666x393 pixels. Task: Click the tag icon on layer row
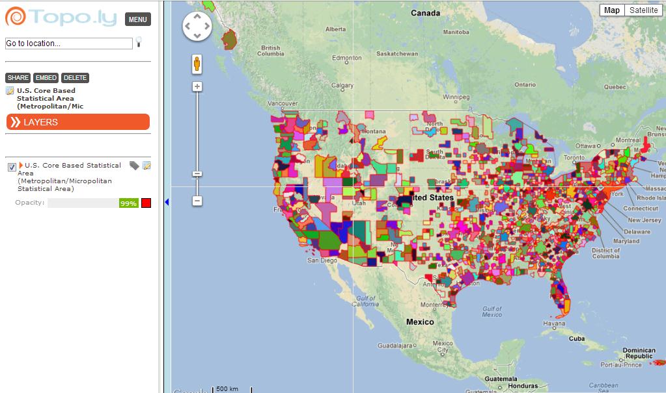tap(134, 166)
